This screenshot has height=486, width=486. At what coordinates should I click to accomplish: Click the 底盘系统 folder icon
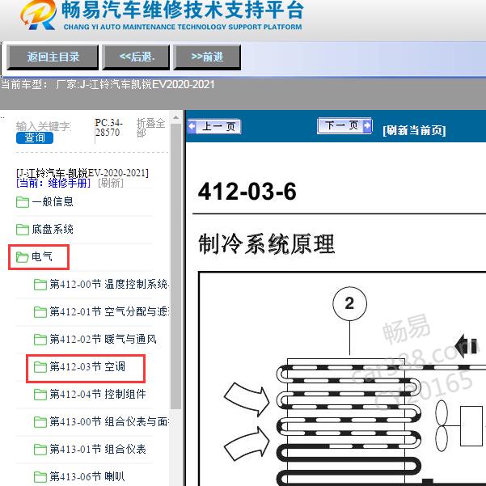pos(23,230)
